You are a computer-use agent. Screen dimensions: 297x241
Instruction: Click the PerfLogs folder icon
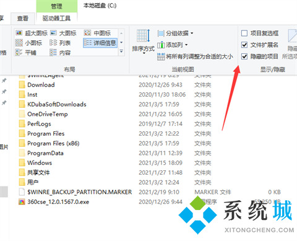click(x=22, y=124)
